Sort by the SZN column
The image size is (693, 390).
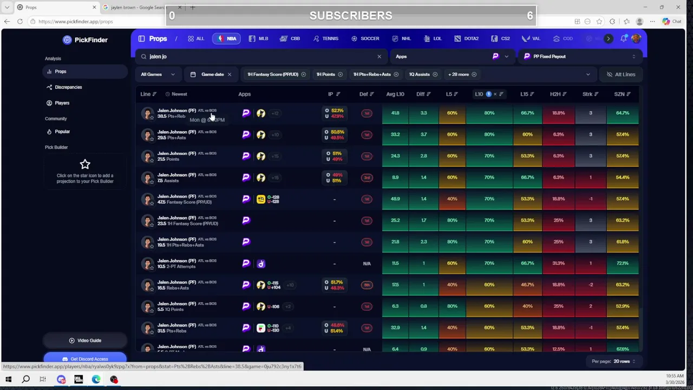coord(623,94)
